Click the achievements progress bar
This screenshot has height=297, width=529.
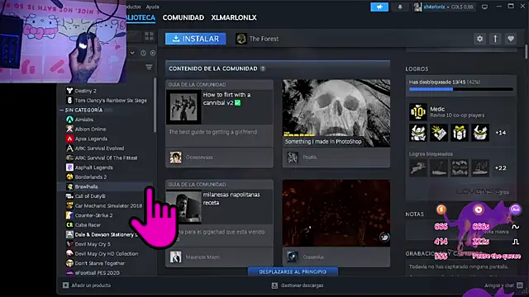tap(461, 89)
